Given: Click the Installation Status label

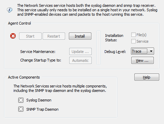Looking at the screenshot, I should (x=114, y=38).
